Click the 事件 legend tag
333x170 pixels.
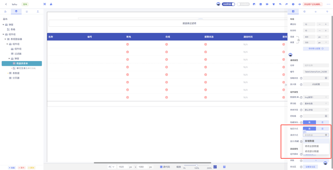click(21, 168)
